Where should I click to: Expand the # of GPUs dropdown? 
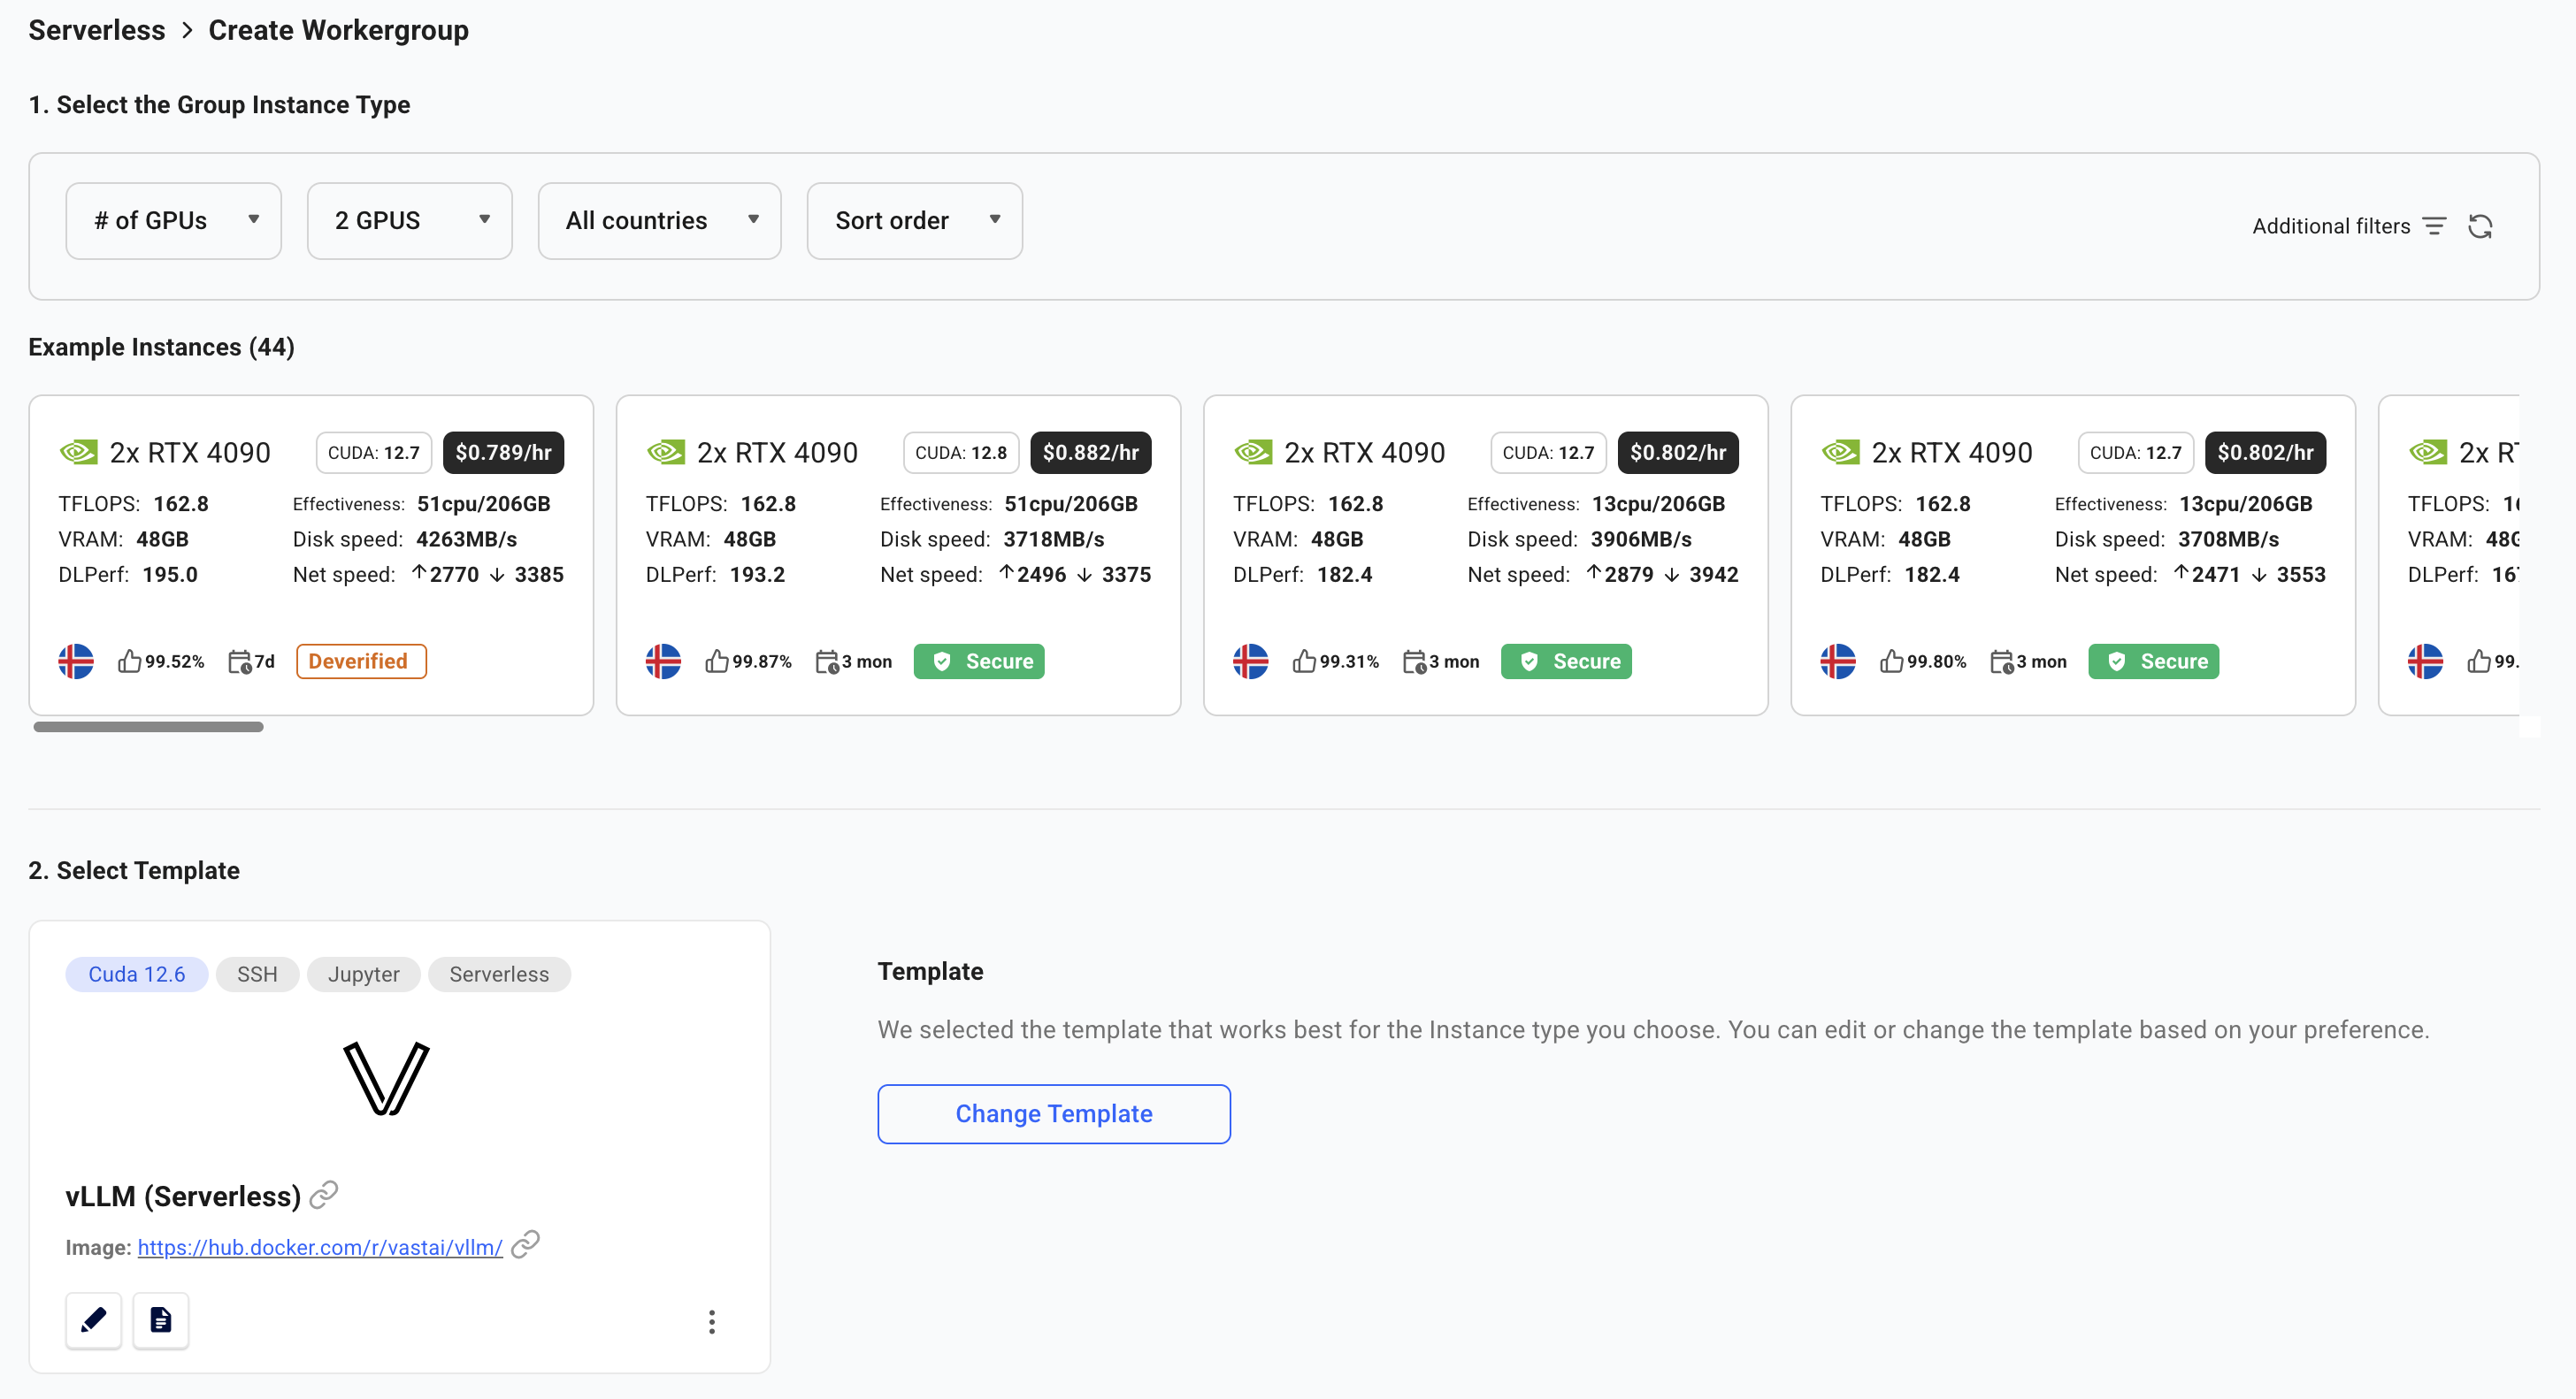[173, 221]
